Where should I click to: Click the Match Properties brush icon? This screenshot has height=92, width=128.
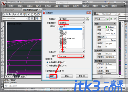[x=39, y=14]
